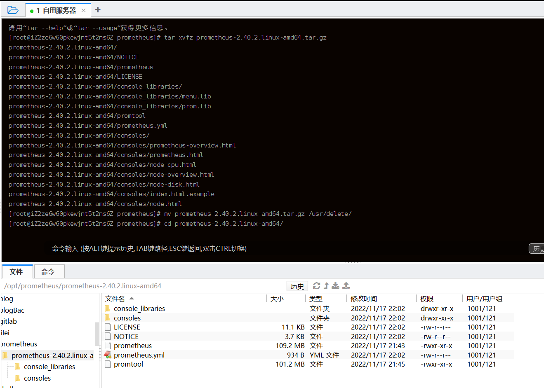The height and width of the screenshot is (388, 544).
Task: Open path history with 历史 button
Action: pos(297,286)
